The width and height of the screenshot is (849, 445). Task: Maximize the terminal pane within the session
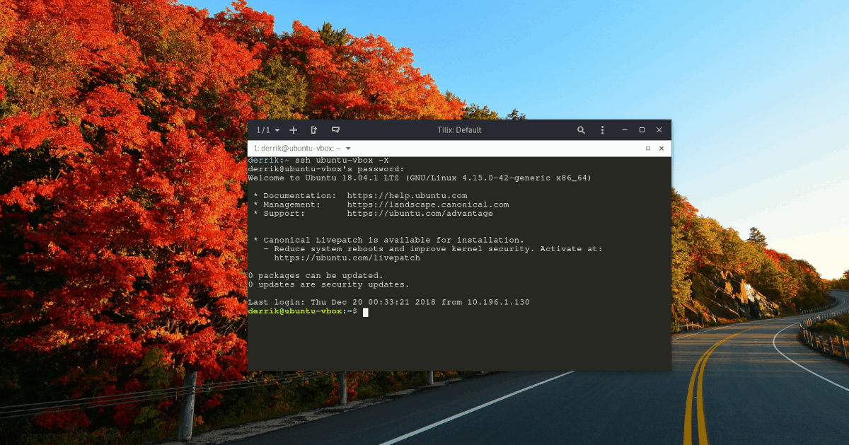[x=648, y=149]
